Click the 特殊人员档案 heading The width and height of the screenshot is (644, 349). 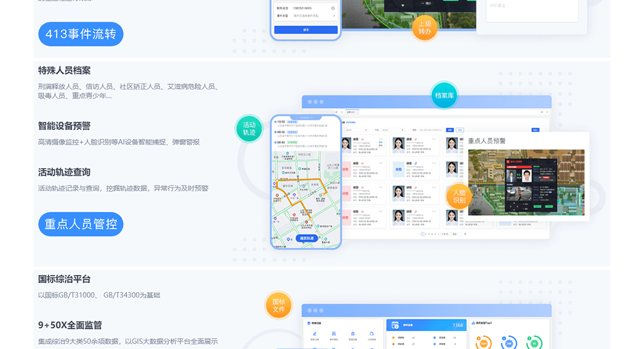point(64,71)
